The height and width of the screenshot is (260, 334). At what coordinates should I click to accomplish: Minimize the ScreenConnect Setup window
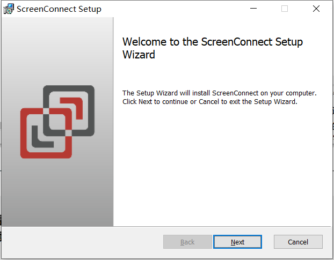coord(253,9)
